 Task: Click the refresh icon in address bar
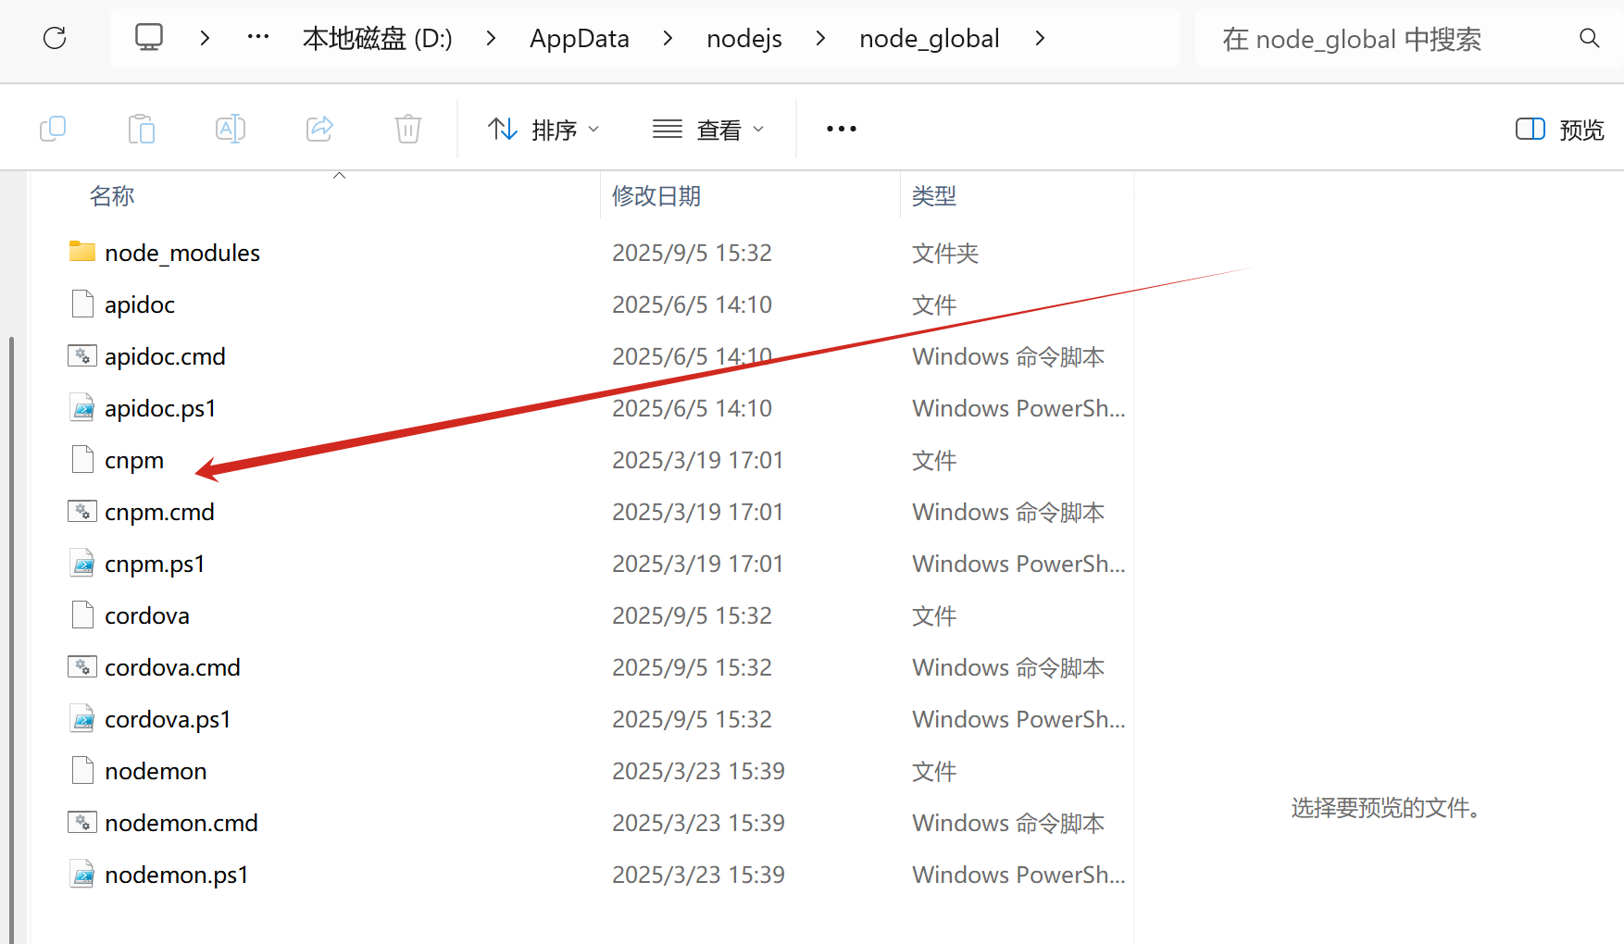click(55, 38)
